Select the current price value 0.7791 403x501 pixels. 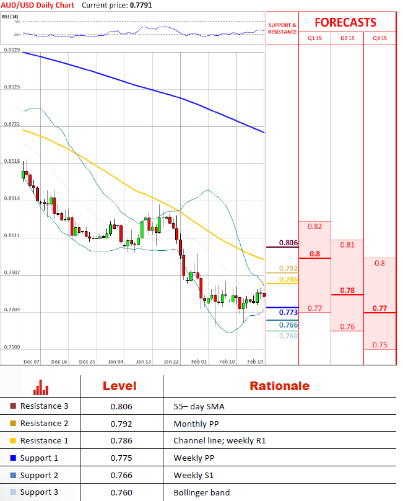click(141, 6)
